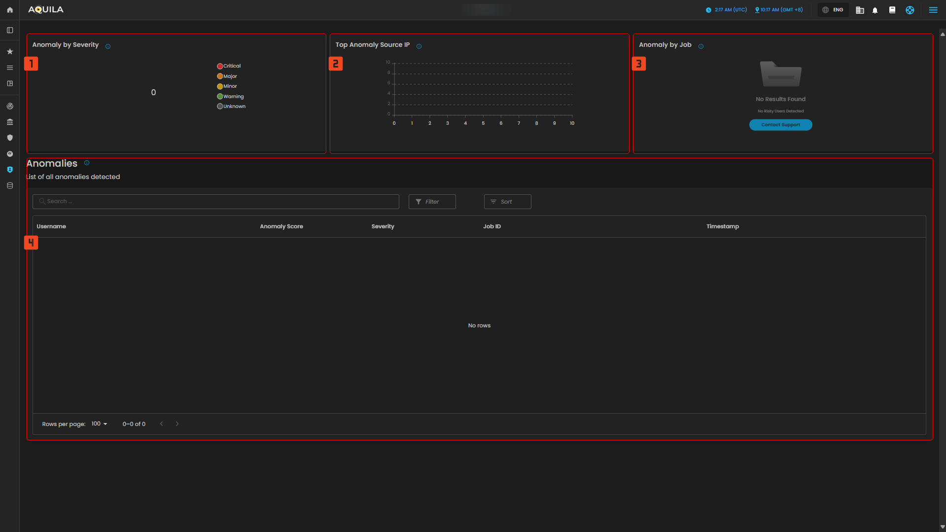Toggle the sidebar panel layout icon

tap(10, 31)
